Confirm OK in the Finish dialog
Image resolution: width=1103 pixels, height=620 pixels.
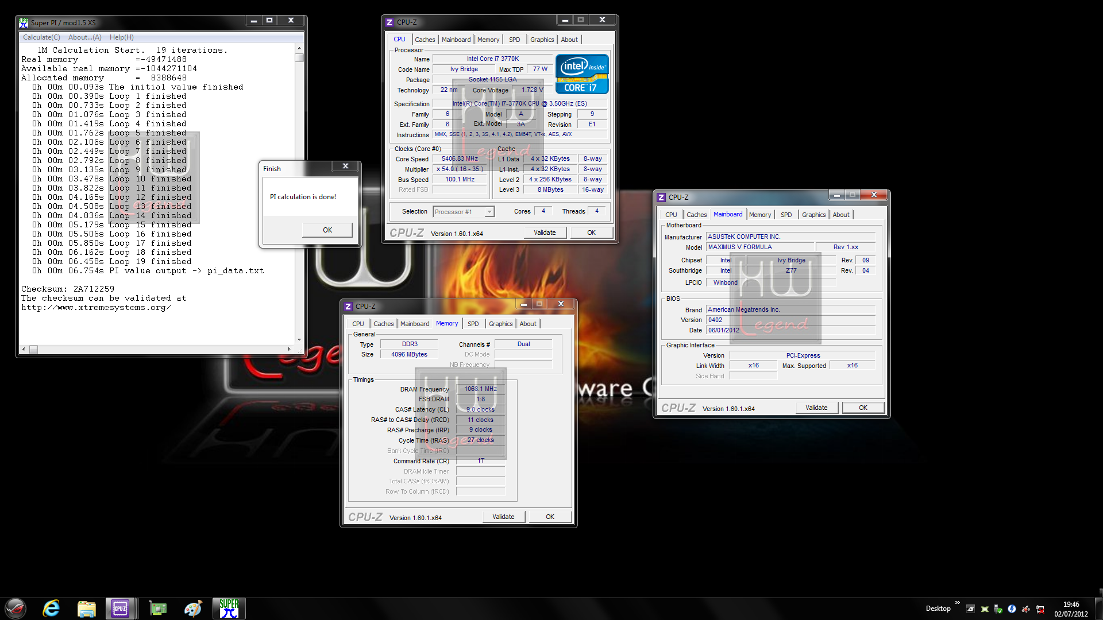click(327, 230)
